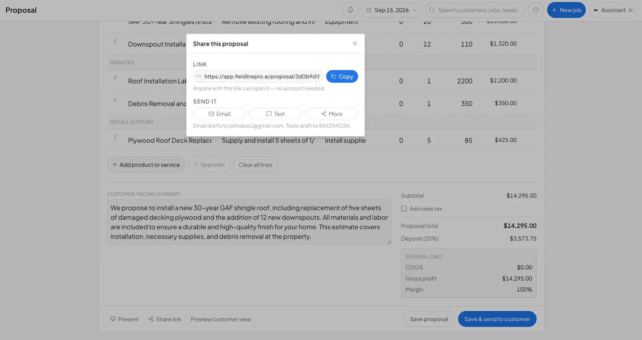The height and width of the screenshot is (340, 642).
Task: Create a New job
Action: (x=566, y=10)
